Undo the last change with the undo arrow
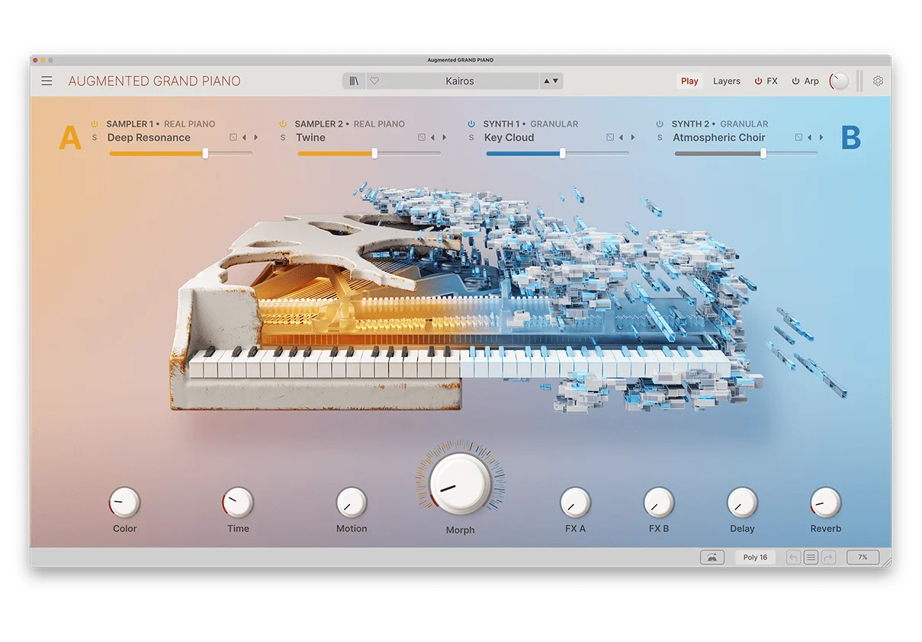Screen dimensions: 922x642 792,557
